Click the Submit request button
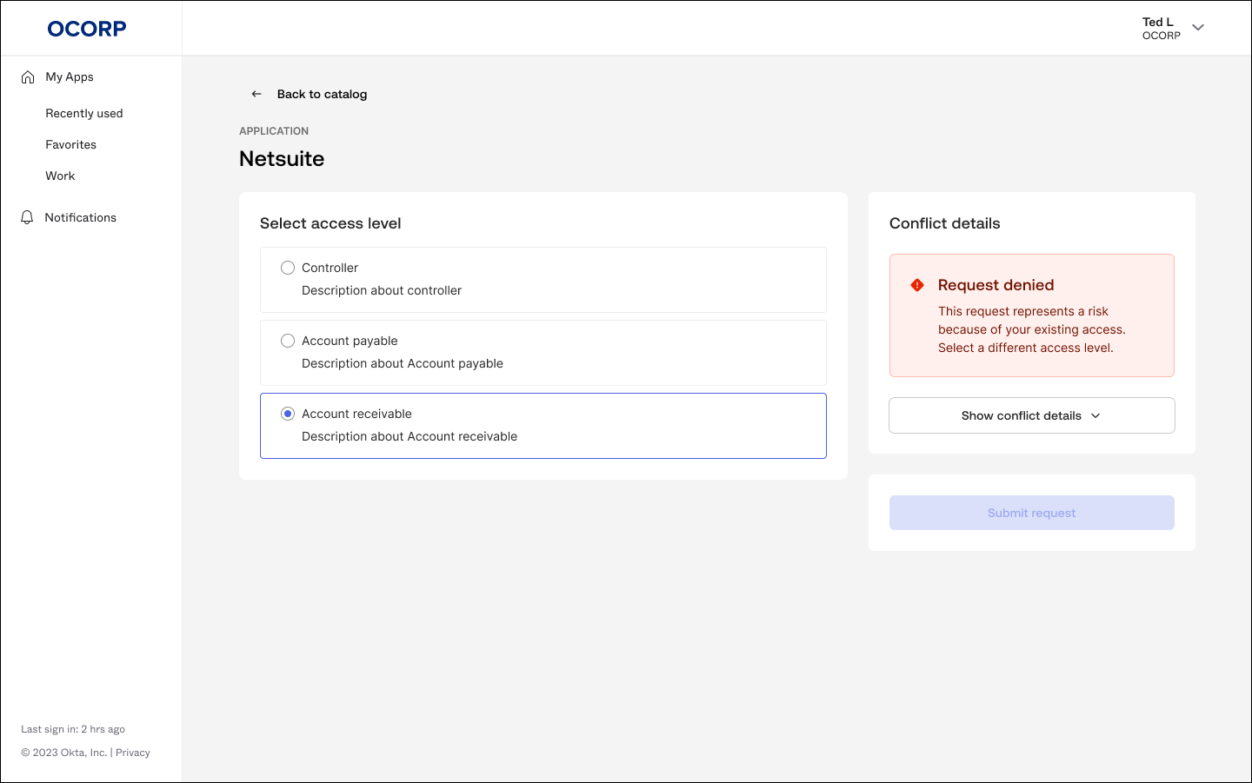 (1031, 513)
